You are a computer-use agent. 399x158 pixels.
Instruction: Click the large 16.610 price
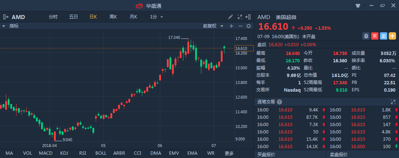click(273, 26)
